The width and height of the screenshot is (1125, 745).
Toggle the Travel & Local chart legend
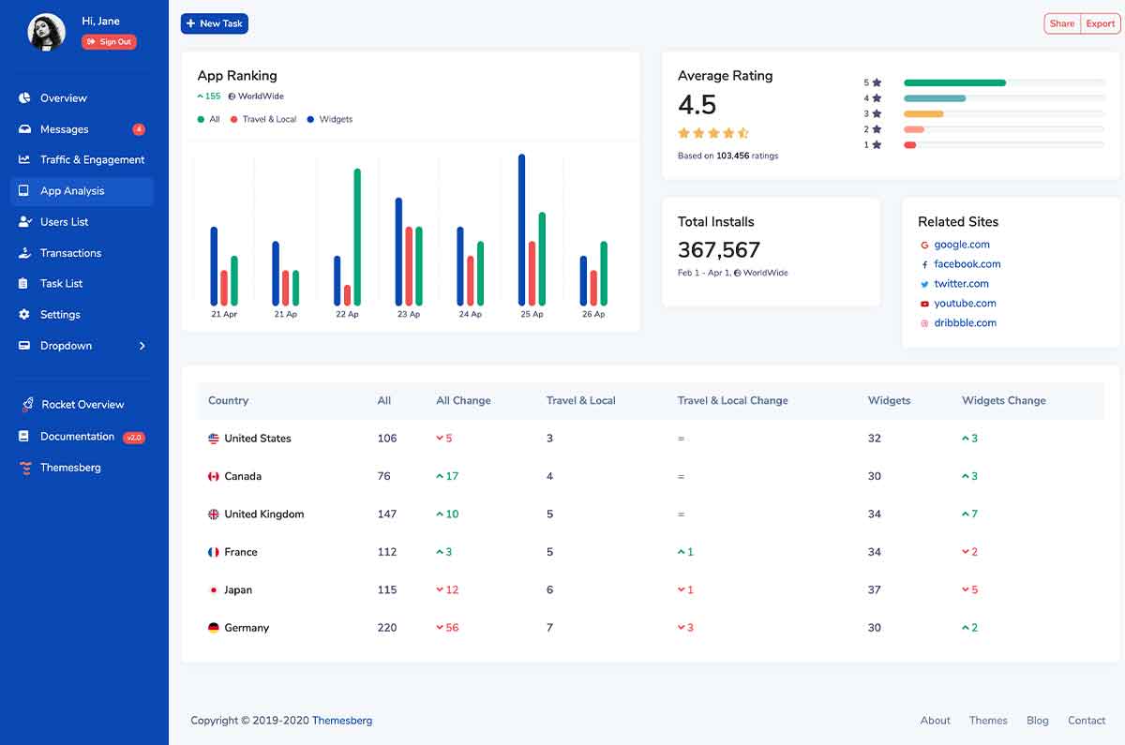[x=268, y=120]
